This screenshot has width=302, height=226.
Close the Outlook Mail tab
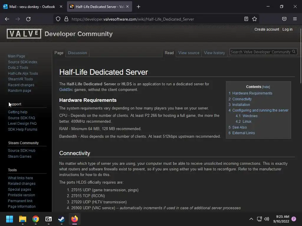(x=61, y=6)
